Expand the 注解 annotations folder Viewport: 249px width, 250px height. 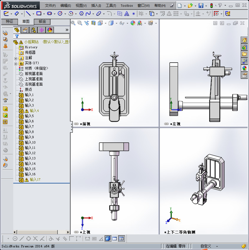(16, 59)
